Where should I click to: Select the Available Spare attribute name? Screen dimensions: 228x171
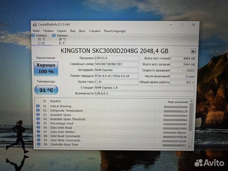click(x=60, y=115)
